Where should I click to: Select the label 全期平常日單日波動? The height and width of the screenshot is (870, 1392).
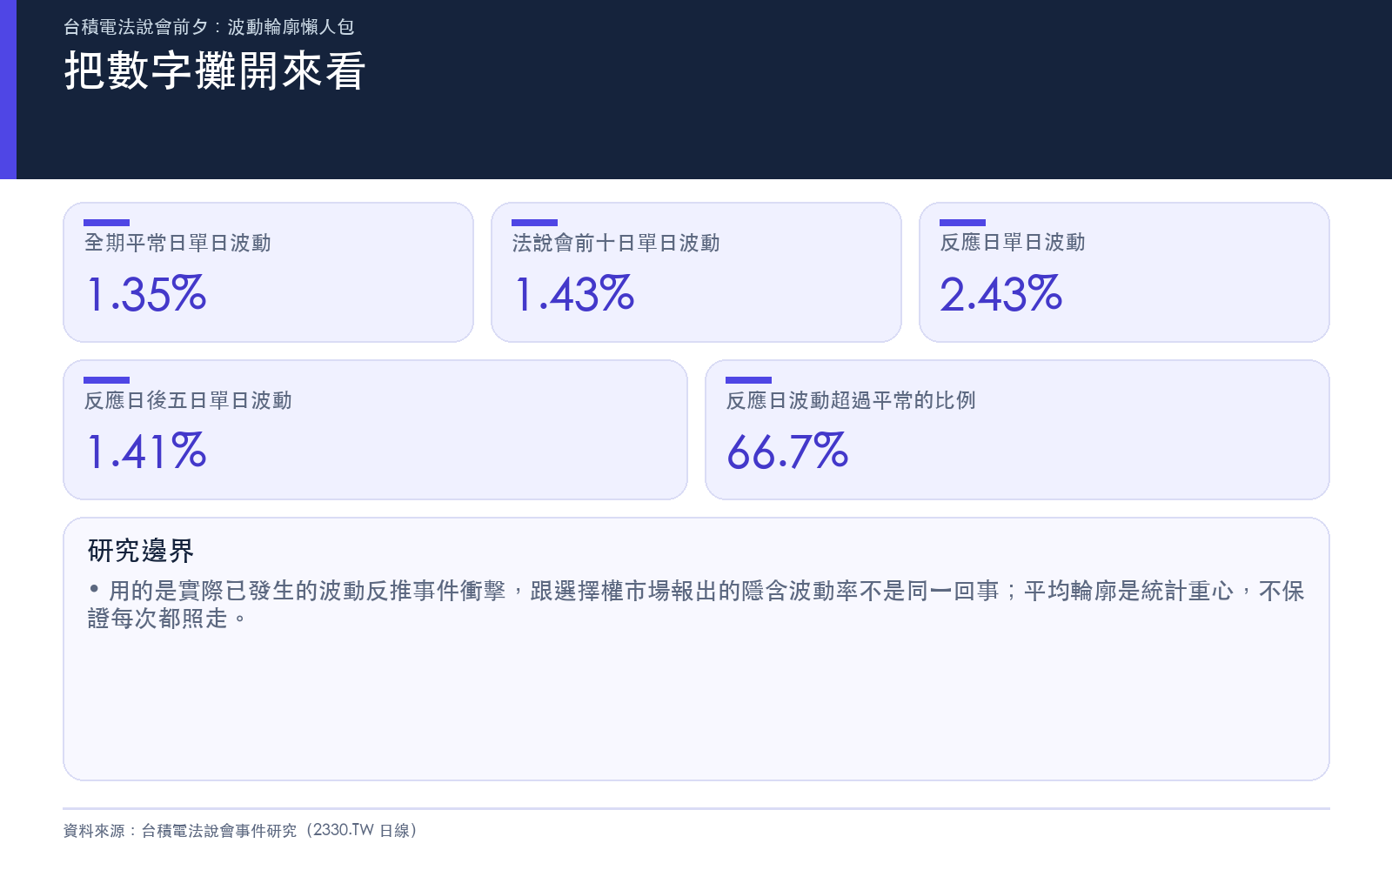[177, 243]
